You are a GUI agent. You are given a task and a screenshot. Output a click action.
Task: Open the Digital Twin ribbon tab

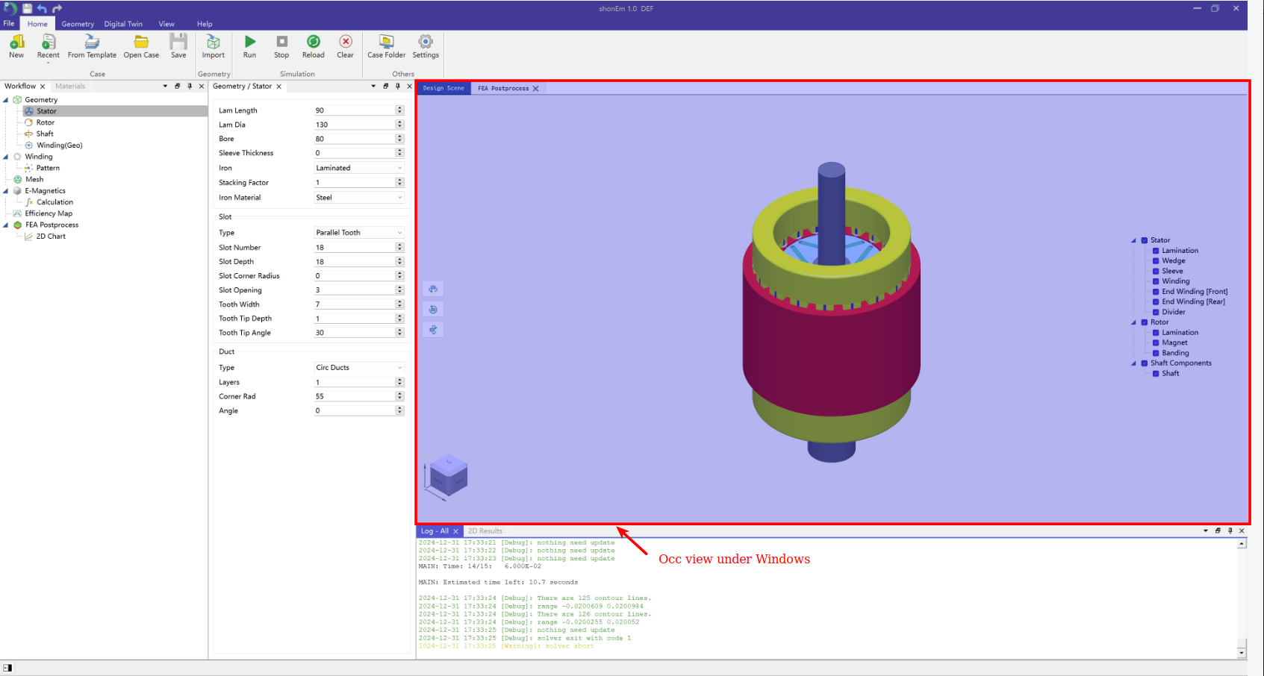tap(123, 24)
